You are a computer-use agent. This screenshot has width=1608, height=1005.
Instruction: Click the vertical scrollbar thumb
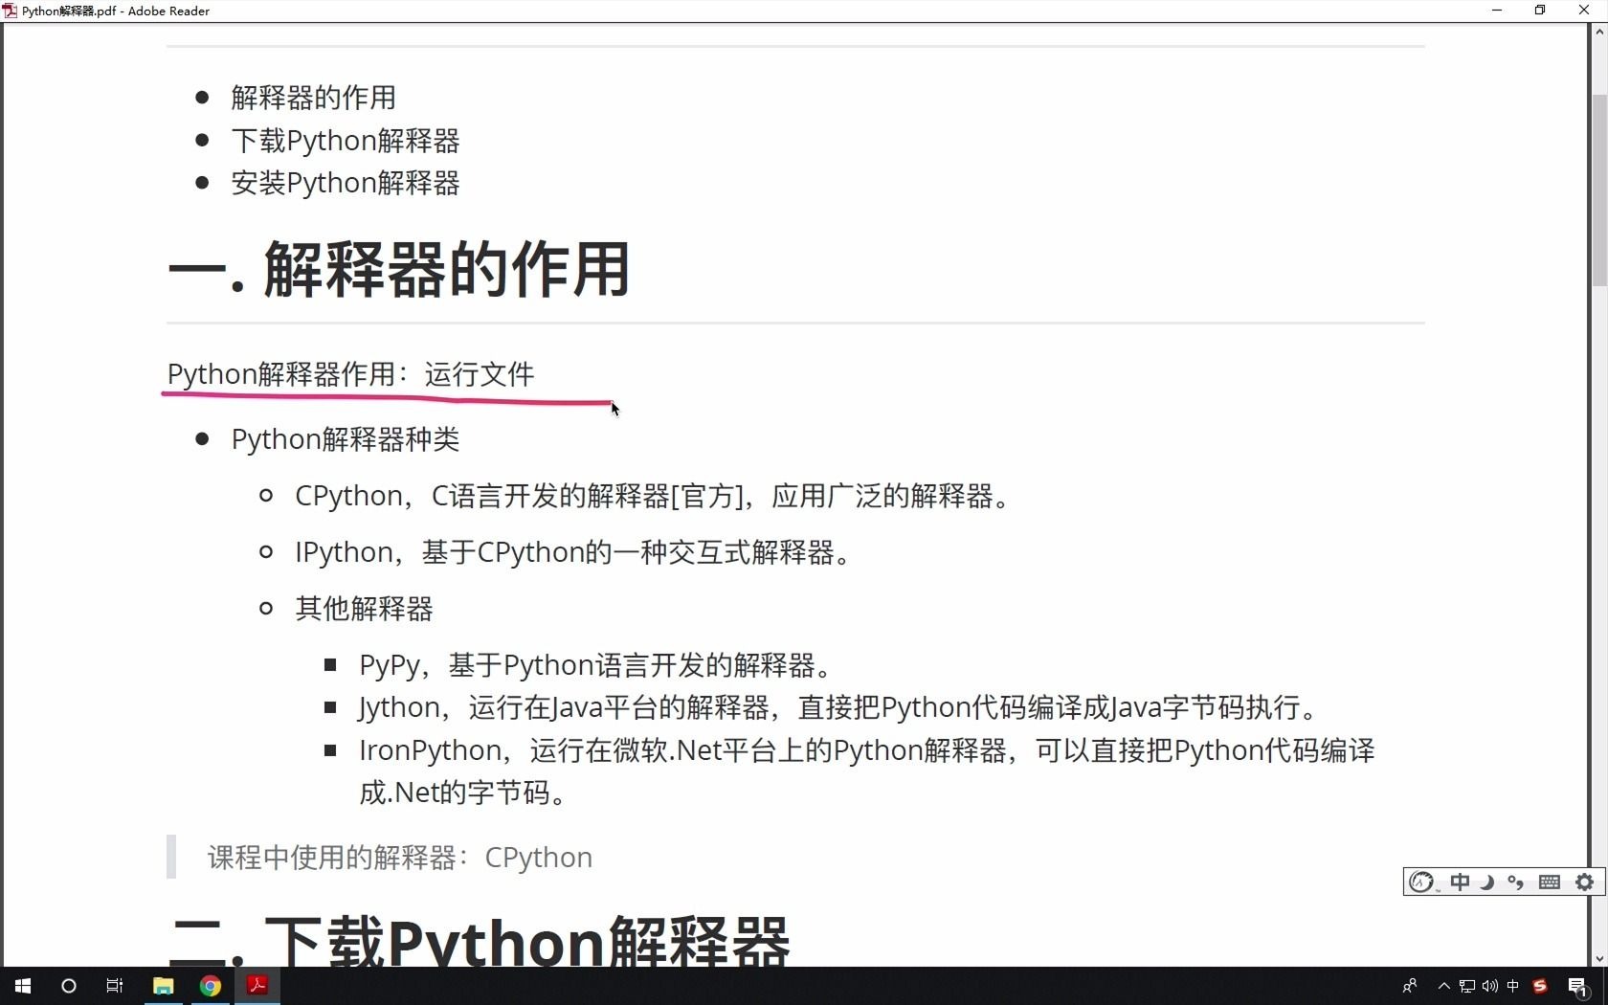pos(1598,190)
